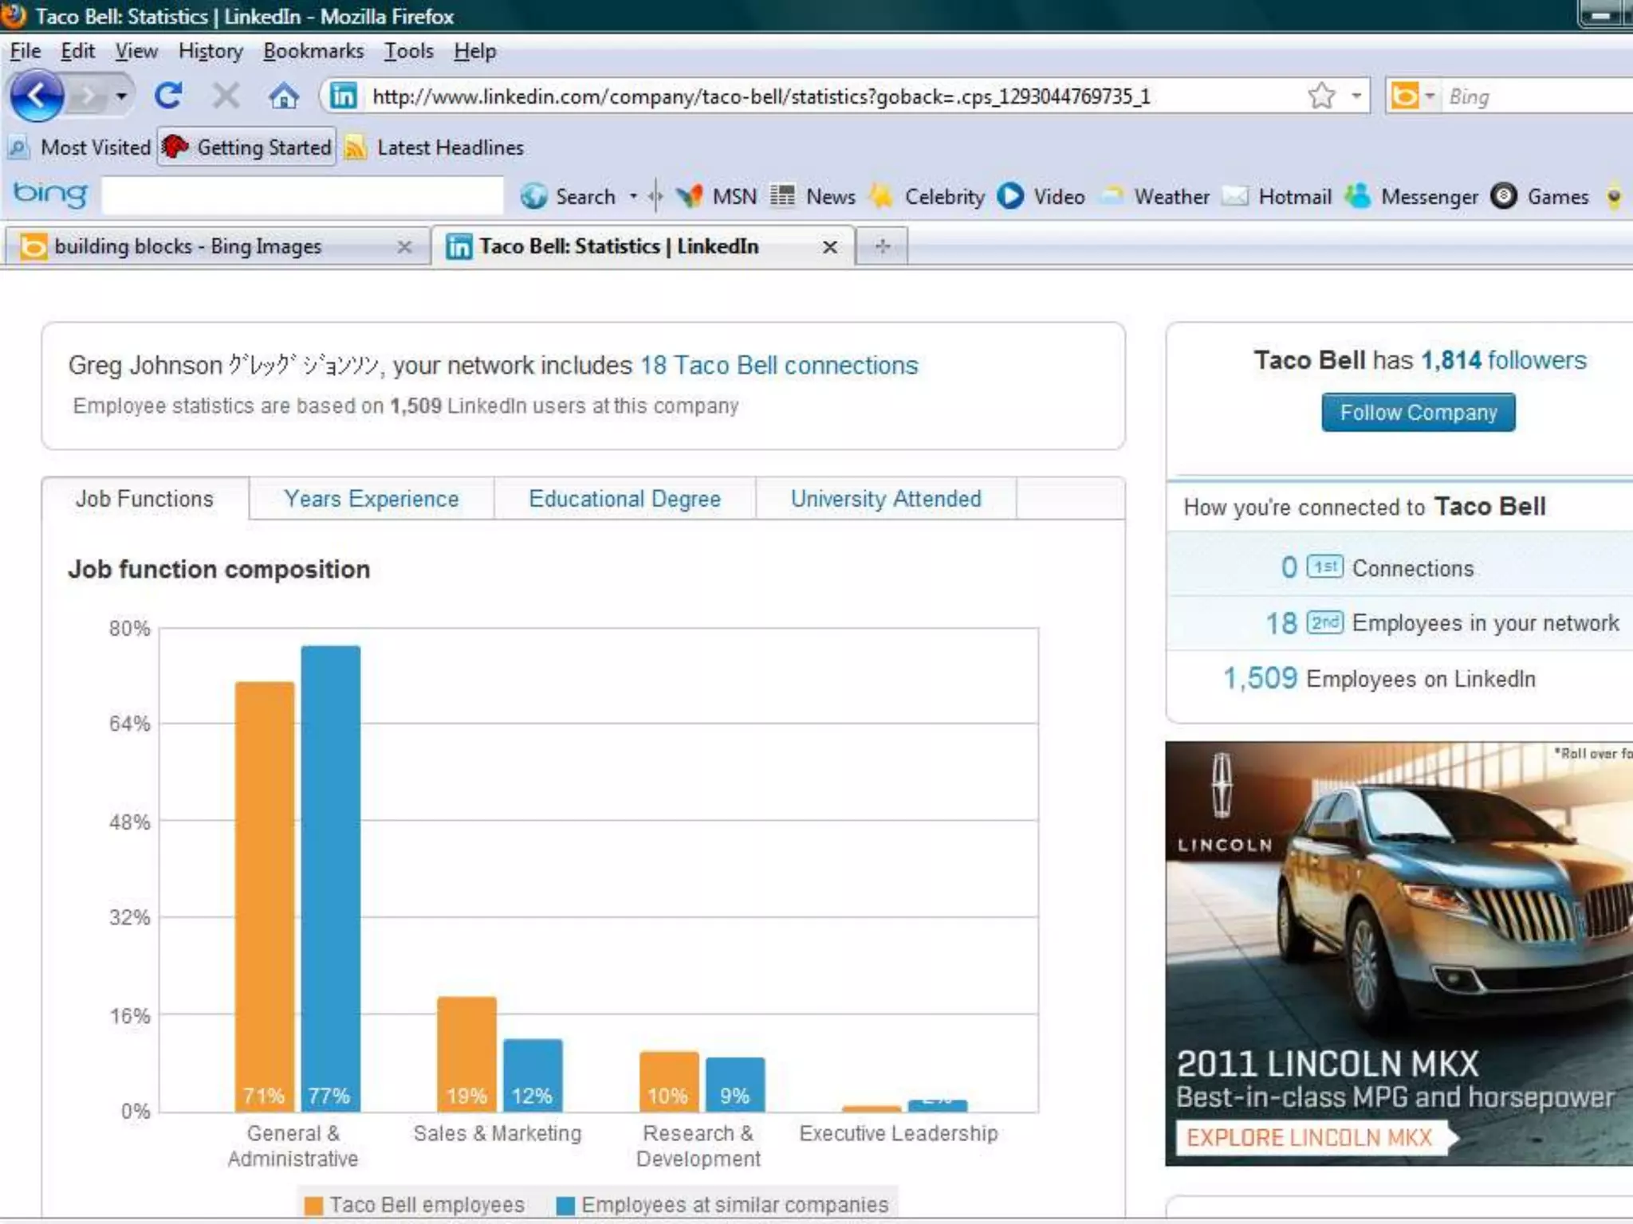Open the Bookmarks menu
This screenshot has width=1633, height=1224.
tap(313, 51)
